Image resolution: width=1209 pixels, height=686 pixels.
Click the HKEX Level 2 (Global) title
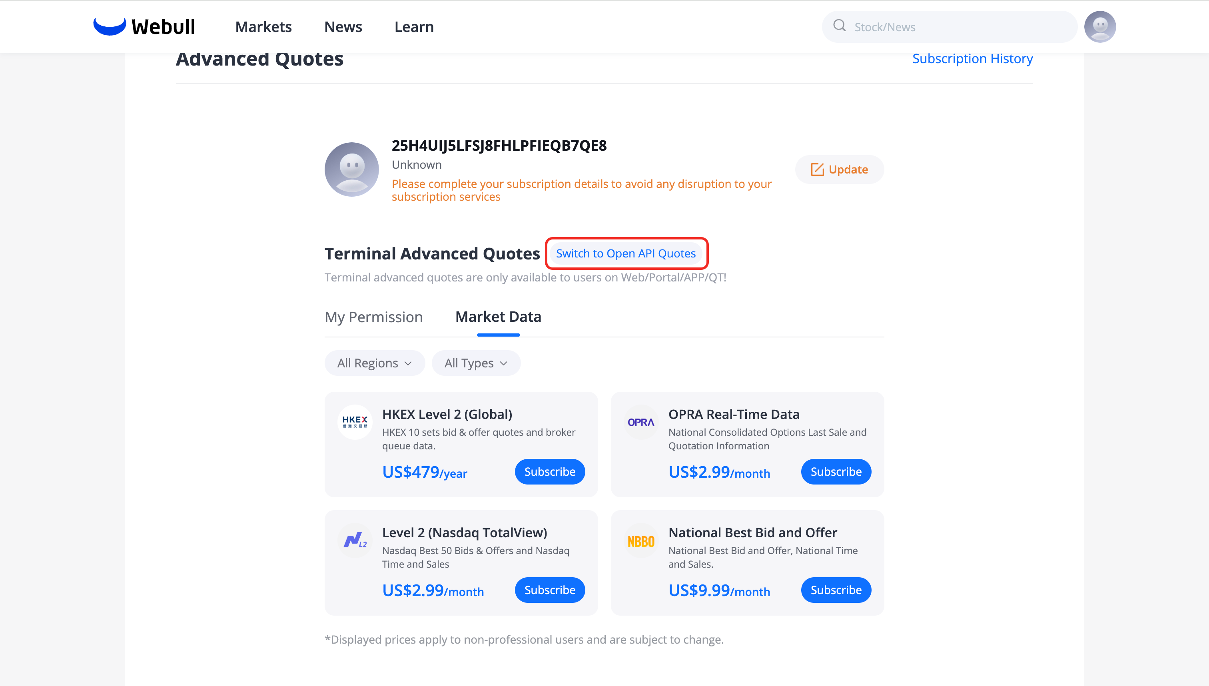click(x=447, y=414)
